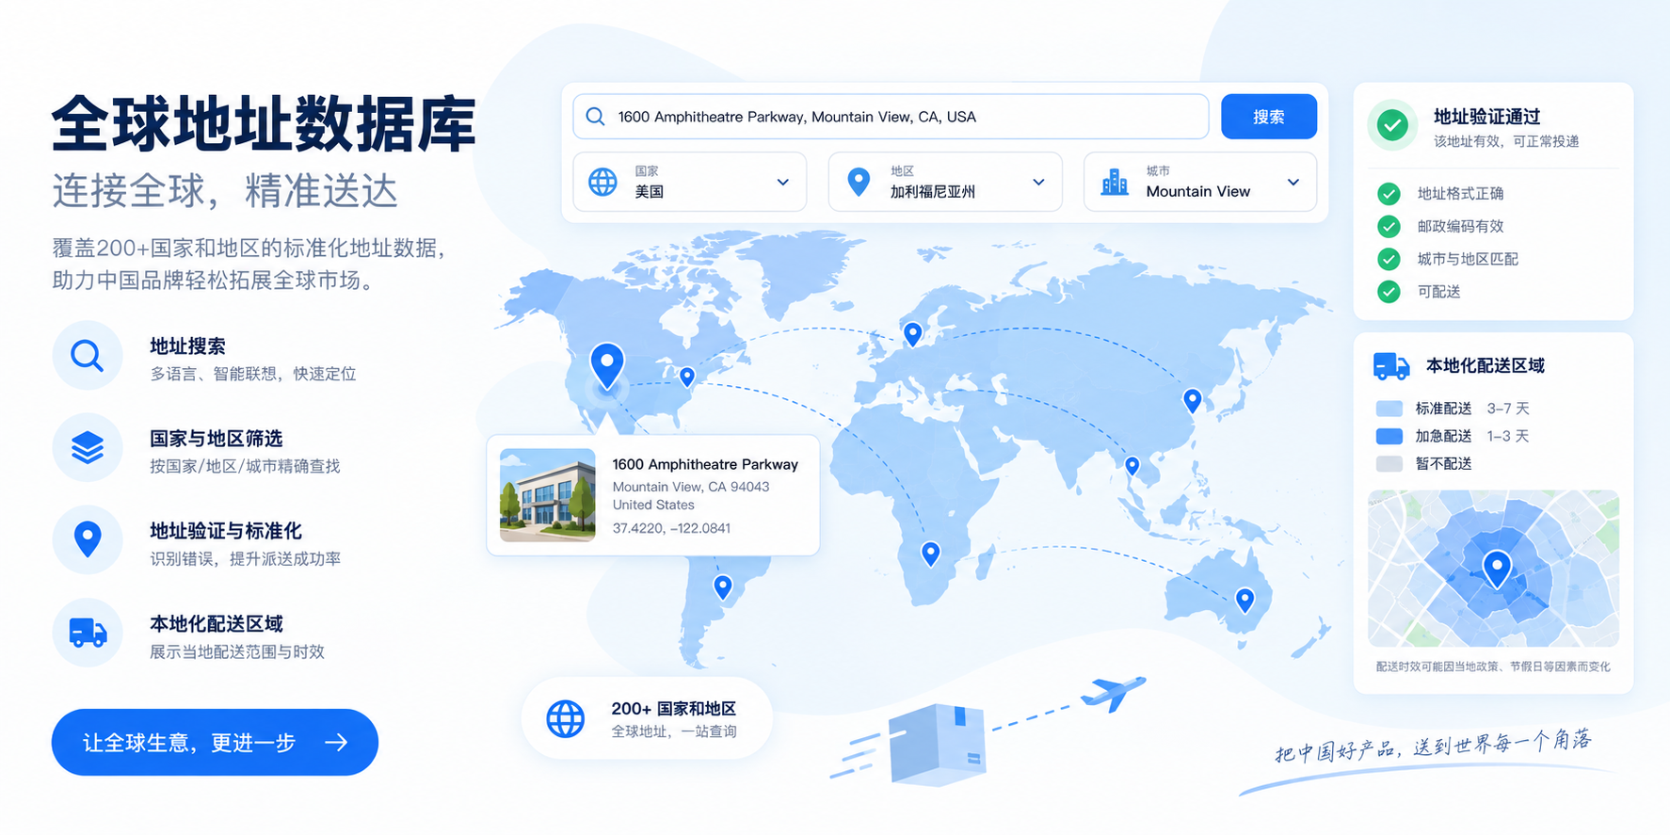Click the magnifier icon in the search bar

click(x=595, y=117)
